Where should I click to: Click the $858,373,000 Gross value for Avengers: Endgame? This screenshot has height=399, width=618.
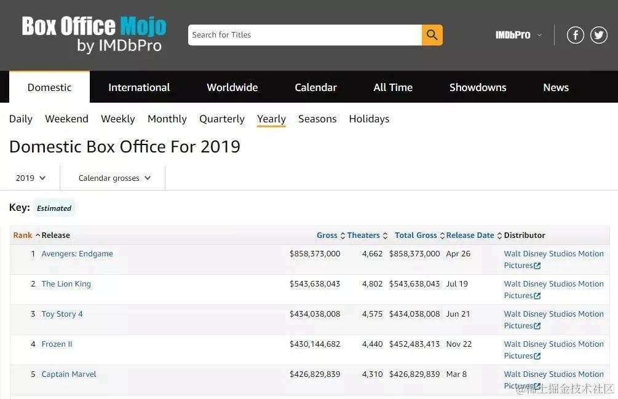315,254
